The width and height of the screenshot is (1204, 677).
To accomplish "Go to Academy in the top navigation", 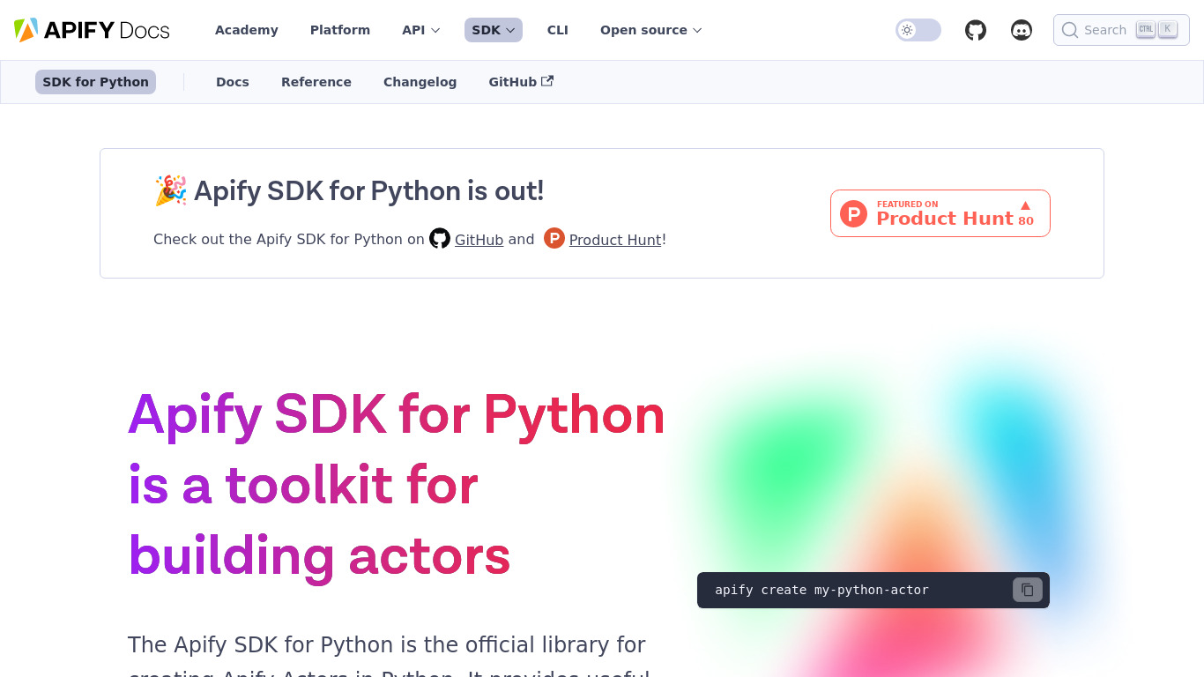I will click(247, 30).
